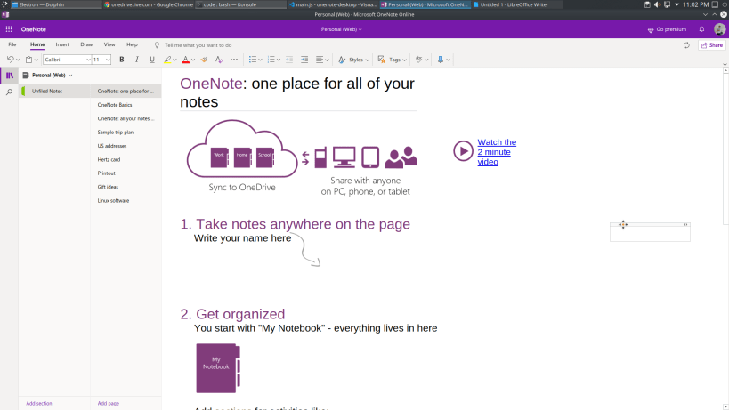Click the bulleted list icon

click(x=253, y=60)
